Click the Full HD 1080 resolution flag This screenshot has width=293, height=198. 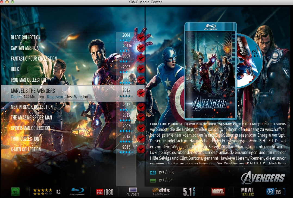pos(105,192)
